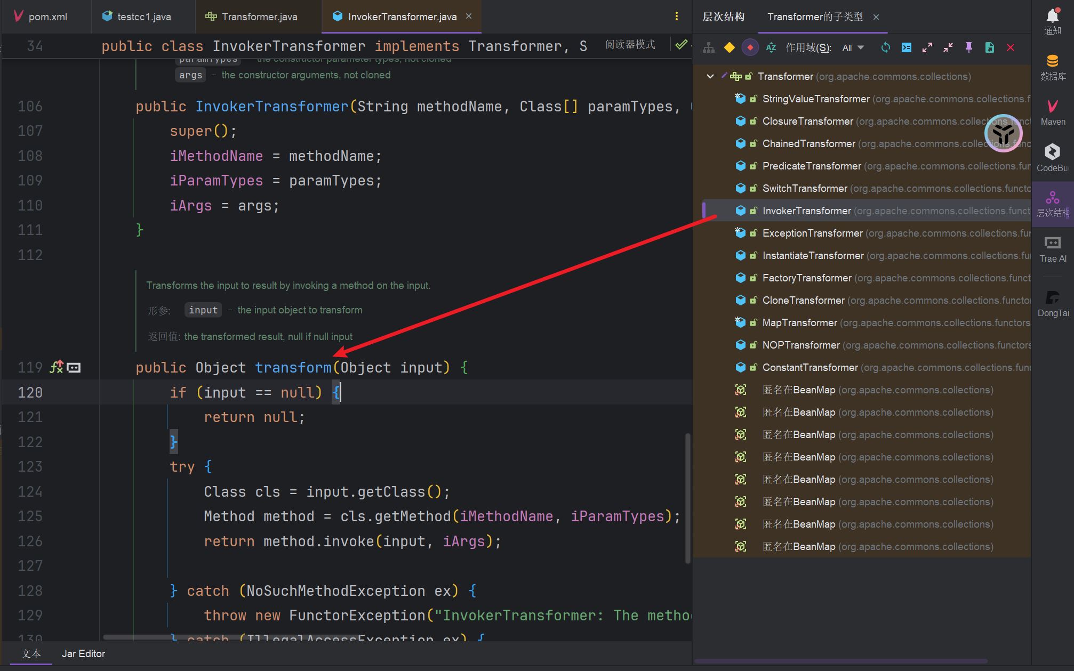This screenshot has height=671, width=1074.
Task: Open the Maven tool window
Action: pos(1053,112)
